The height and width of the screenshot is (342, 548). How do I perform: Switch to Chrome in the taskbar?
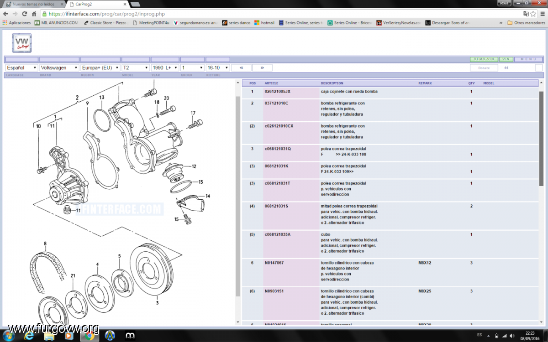[89, 336]
